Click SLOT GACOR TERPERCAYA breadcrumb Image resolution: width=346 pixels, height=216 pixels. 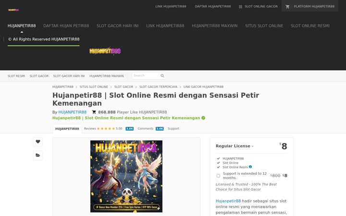pos(158,87)
